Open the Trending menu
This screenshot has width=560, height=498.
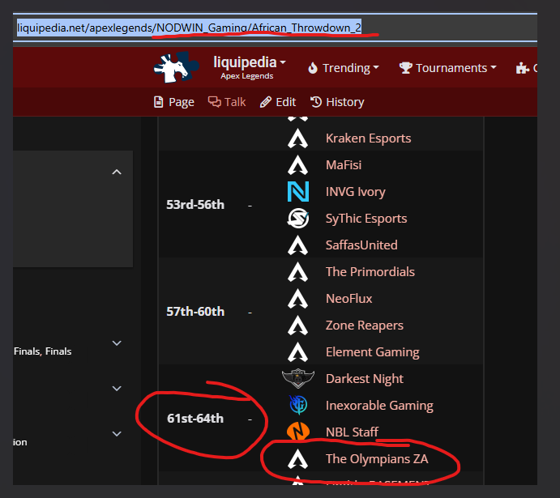344,68
